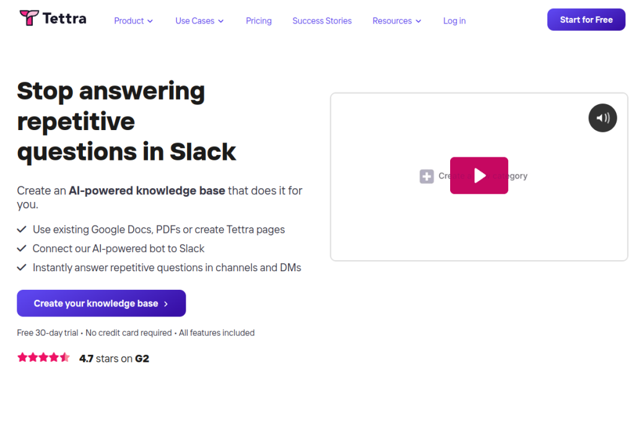Screen dimensions: 634x423
Task: Open Success Stories in the navigation
Action: (322, 20)
